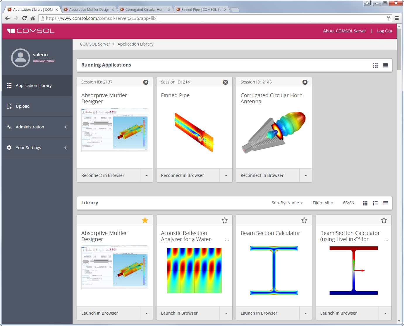Close session 2137 Absorptive Muffler Designer

pos(146,82)
